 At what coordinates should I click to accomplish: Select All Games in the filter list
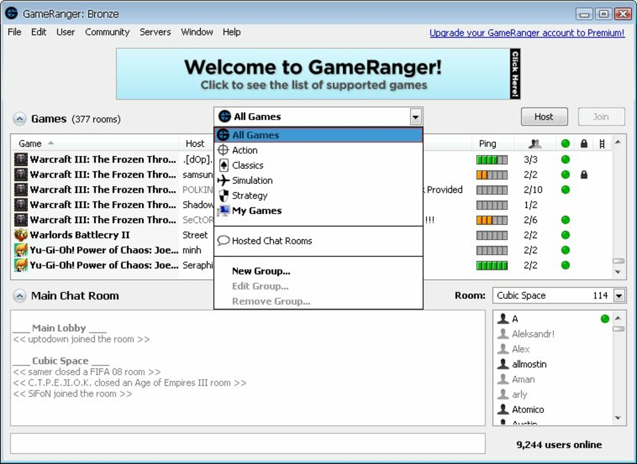[318, 135]
